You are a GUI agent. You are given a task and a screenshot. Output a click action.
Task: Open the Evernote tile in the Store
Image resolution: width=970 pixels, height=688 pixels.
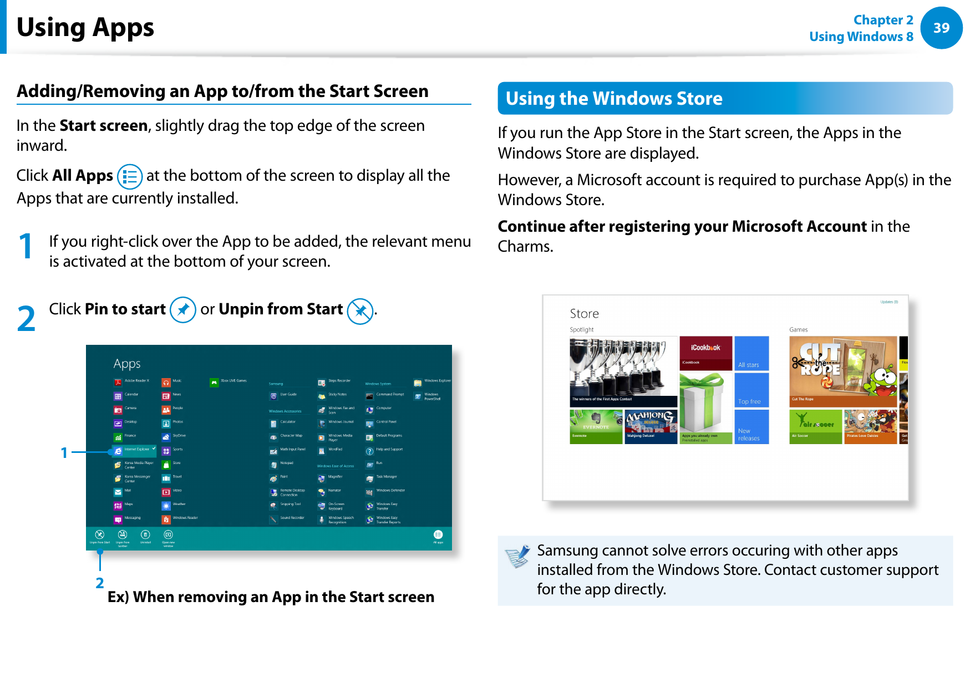pyautogui.click(x=596, y=427)
